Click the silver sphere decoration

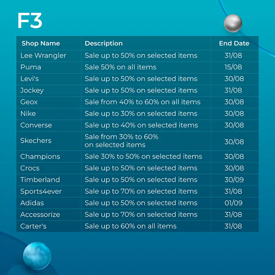point(233,23)
